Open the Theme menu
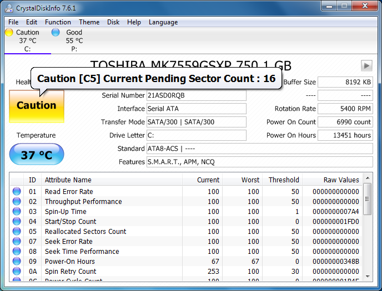The height and width of the screenshot is (291, 382). [89, 22]
